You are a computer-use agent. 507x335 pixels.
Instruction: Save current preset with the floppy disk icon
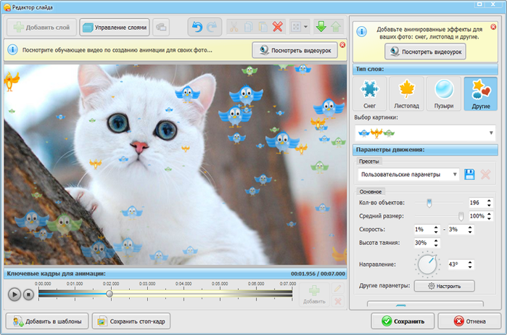[469, 175]
